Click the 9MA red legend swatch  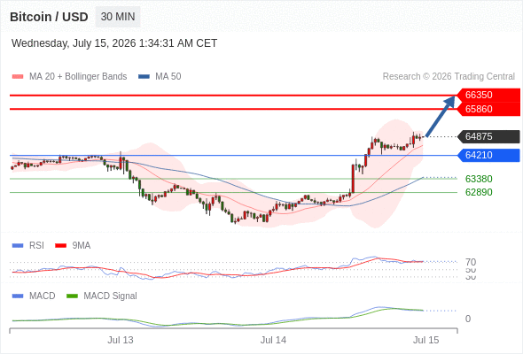click(x=60, y=246)
